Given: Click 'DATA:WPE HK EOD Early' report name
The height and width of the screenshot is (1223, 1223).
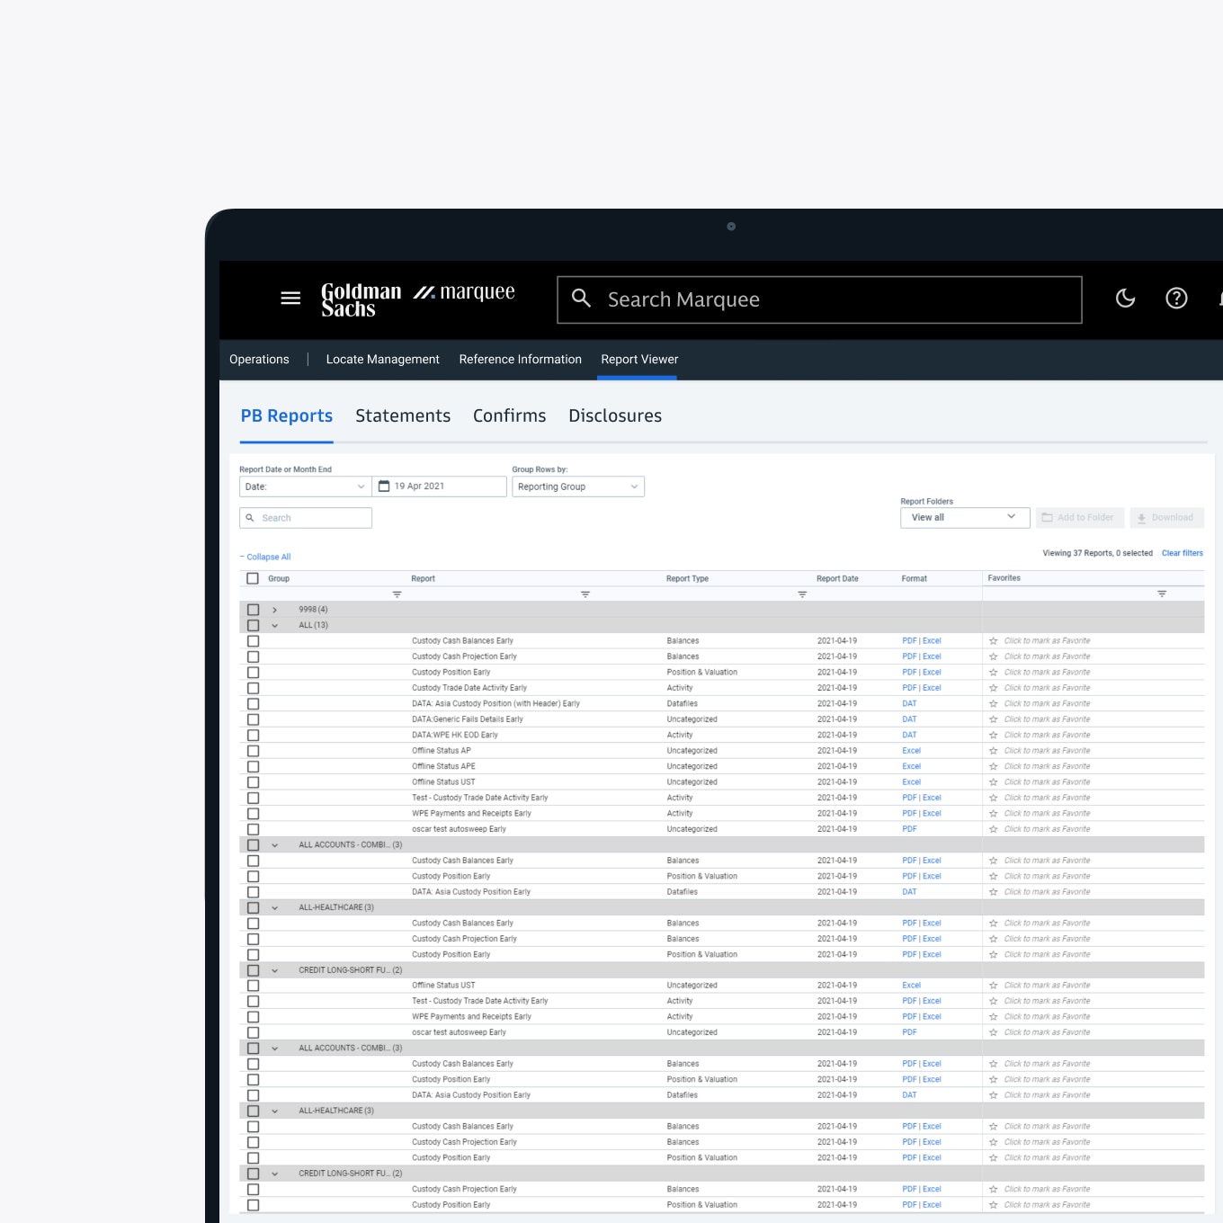Looking at the screenshot, I should (454, 736).
